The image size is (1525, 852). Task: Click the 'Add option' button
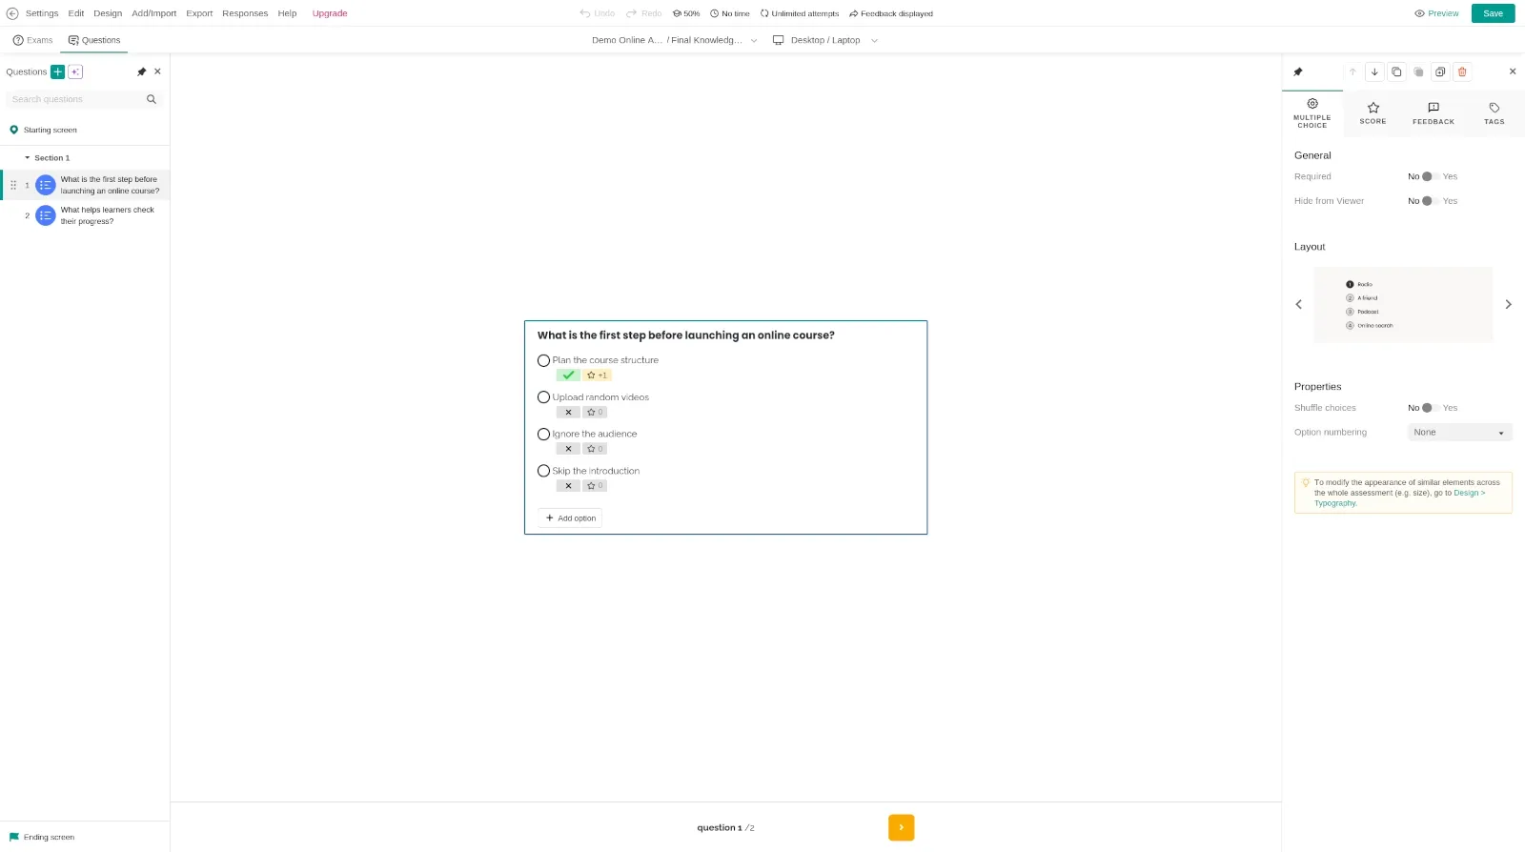pyautogui.click(x=570, y=518)
